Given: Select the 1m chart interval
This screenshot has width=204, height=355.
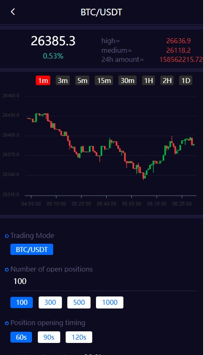Looking at the screenshot, I should pos(43,81).
